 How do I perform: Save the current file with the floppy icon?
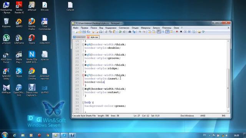pos(84,32)
